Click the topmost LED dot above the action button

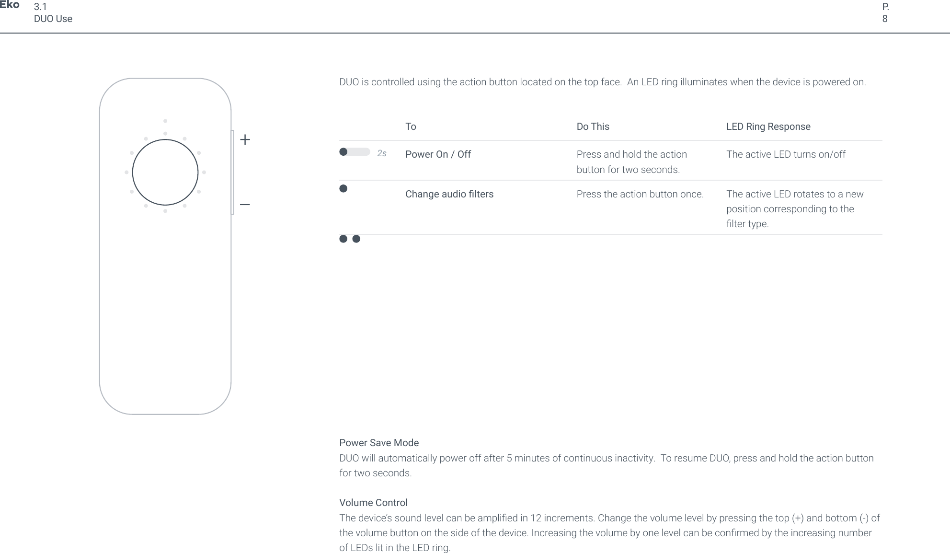coord(165,121)
